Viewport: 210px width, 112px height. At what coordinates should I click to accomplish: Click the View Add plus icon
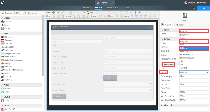[x=54, y=13]
